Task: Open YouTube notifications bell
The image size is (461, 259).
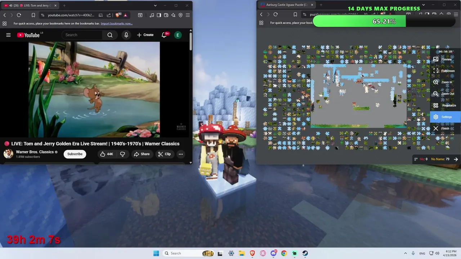Action: (164, 35)
